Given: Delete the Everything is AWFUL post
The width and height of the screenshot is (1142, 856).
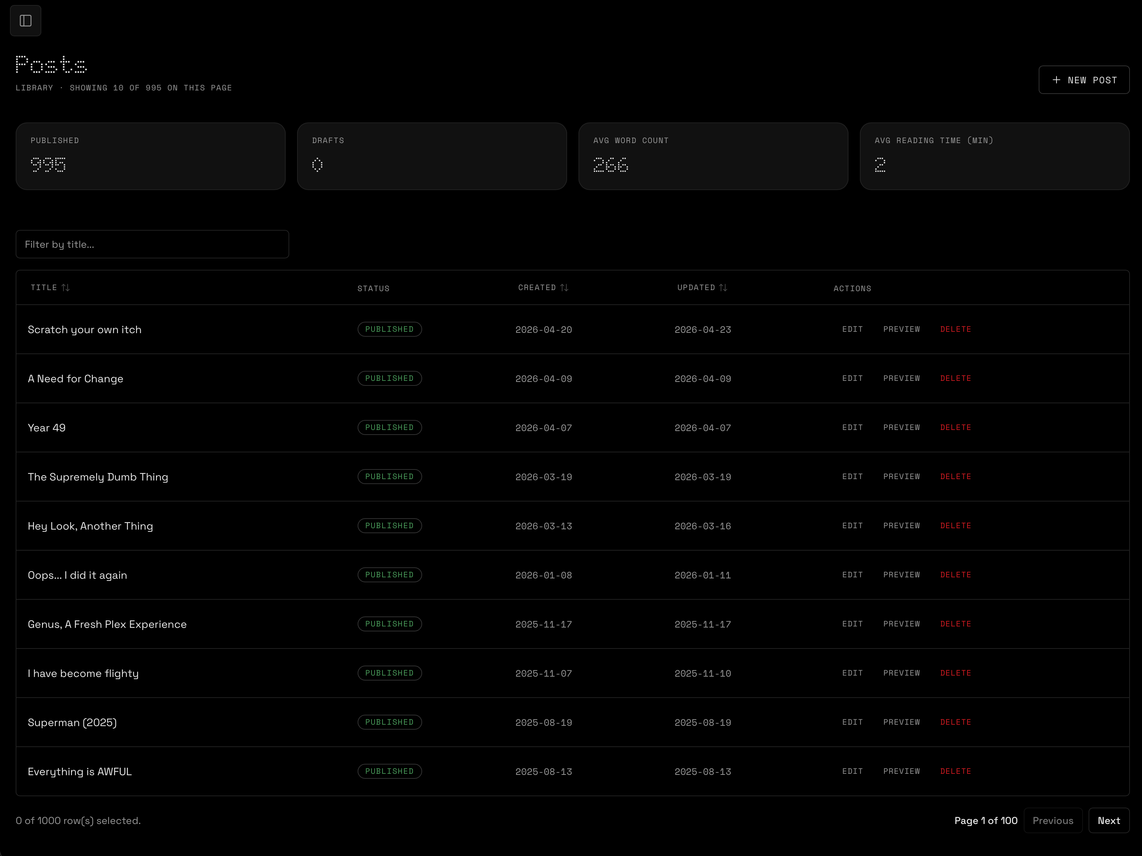Looking at the screenshot, I should pos(956,771).
